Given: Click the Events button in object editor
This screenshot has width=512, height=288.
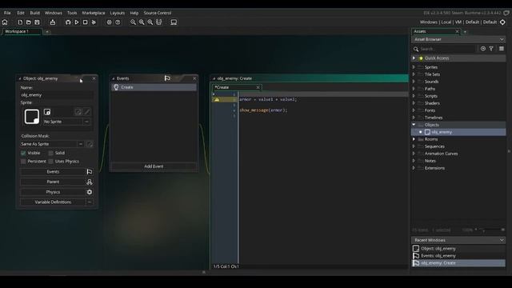Looking at the screenshot, I should (x=53, y=172).
